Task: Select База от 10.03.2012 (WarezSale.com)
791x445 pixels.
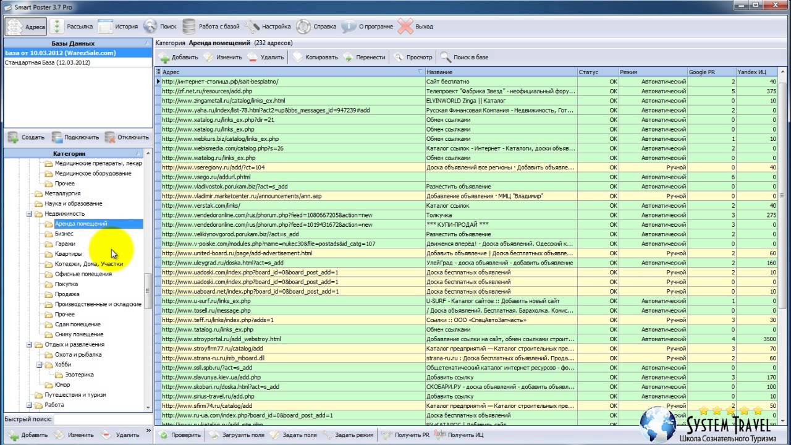Action: click(x=78, y=53)
